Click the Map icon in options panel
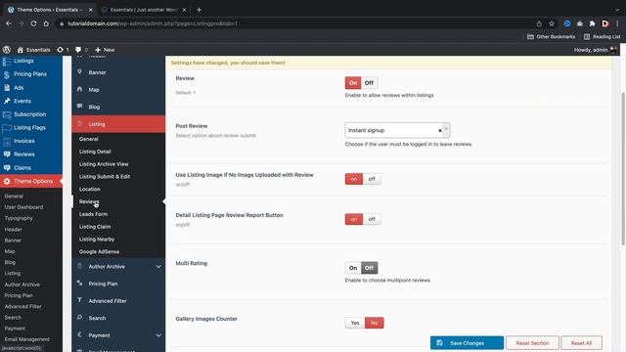Viewport: 626px width, 352px height. 79,89
